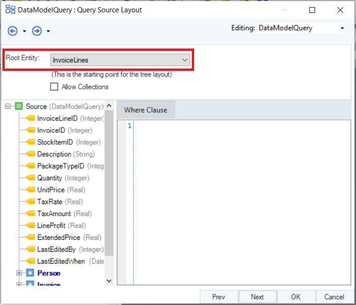Confirm with the OK button
356x305 pixels.
coord(296,296)
